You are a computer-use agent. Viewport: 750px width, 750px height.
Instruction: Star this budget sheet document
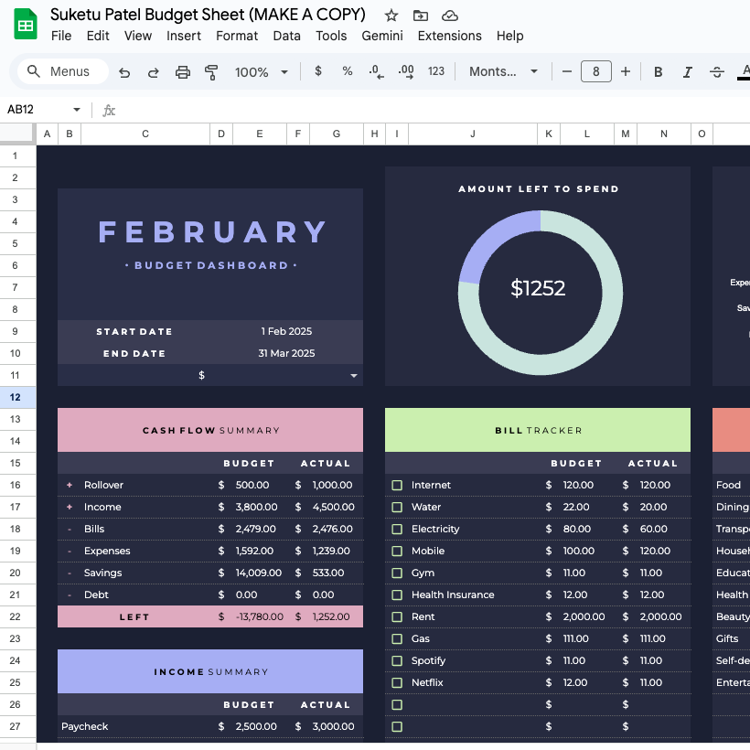(391, 16)
